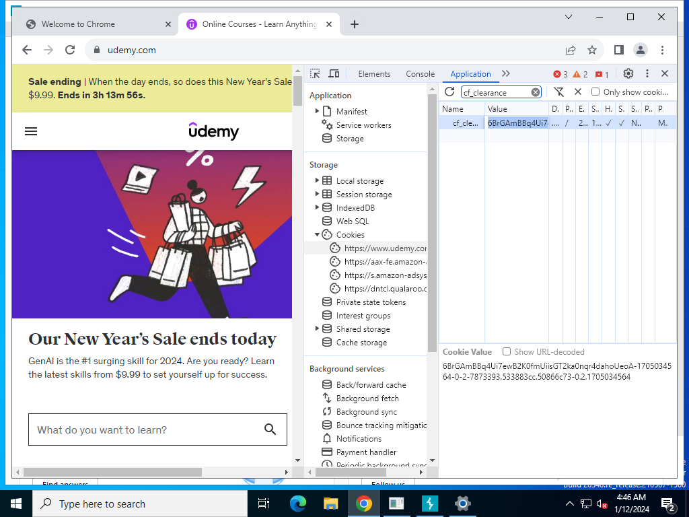
Task: Select Web SQL
Action: [353, 221]
